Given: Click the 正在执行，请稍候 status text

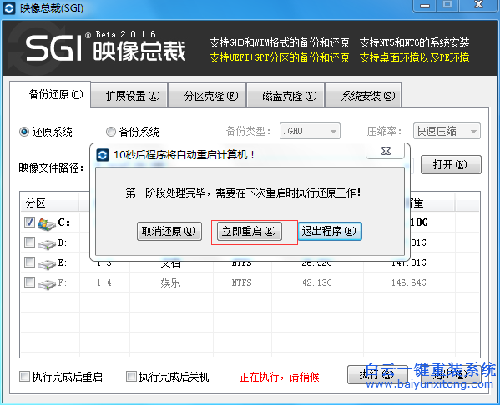Looking at the screenshot, I should (x=285, y=377).
